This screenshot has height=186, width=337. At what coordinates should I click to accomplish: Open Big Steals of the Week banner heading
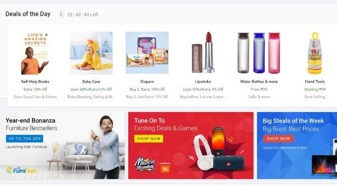(x=293, y=120)
